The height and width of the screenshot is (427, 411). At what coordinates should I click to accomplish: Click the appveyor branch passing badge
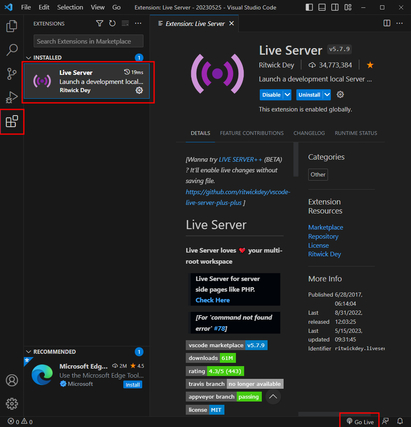[224, 397]
